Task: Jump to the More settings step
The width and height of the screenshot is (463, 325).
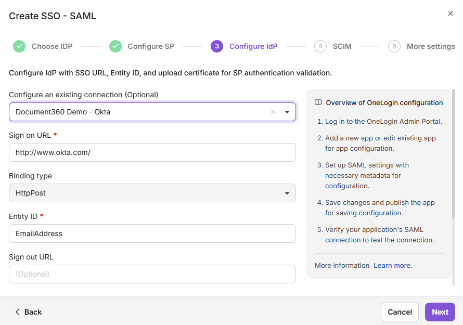Action: [431, 46]
